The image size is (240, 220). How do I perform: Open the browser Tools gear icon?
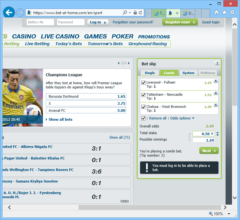pyautogui.click(x=232, y=12)
